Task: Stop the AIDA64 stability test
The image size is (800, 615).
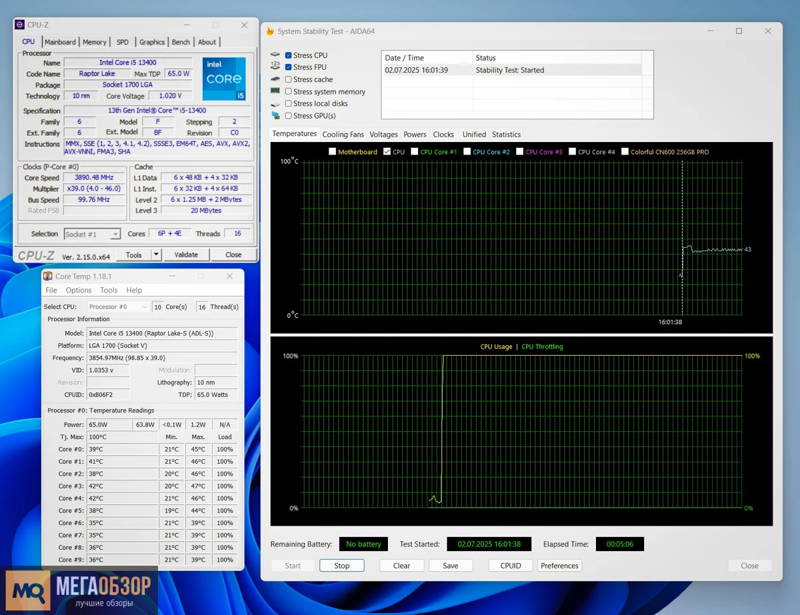Action: point(342,566)
